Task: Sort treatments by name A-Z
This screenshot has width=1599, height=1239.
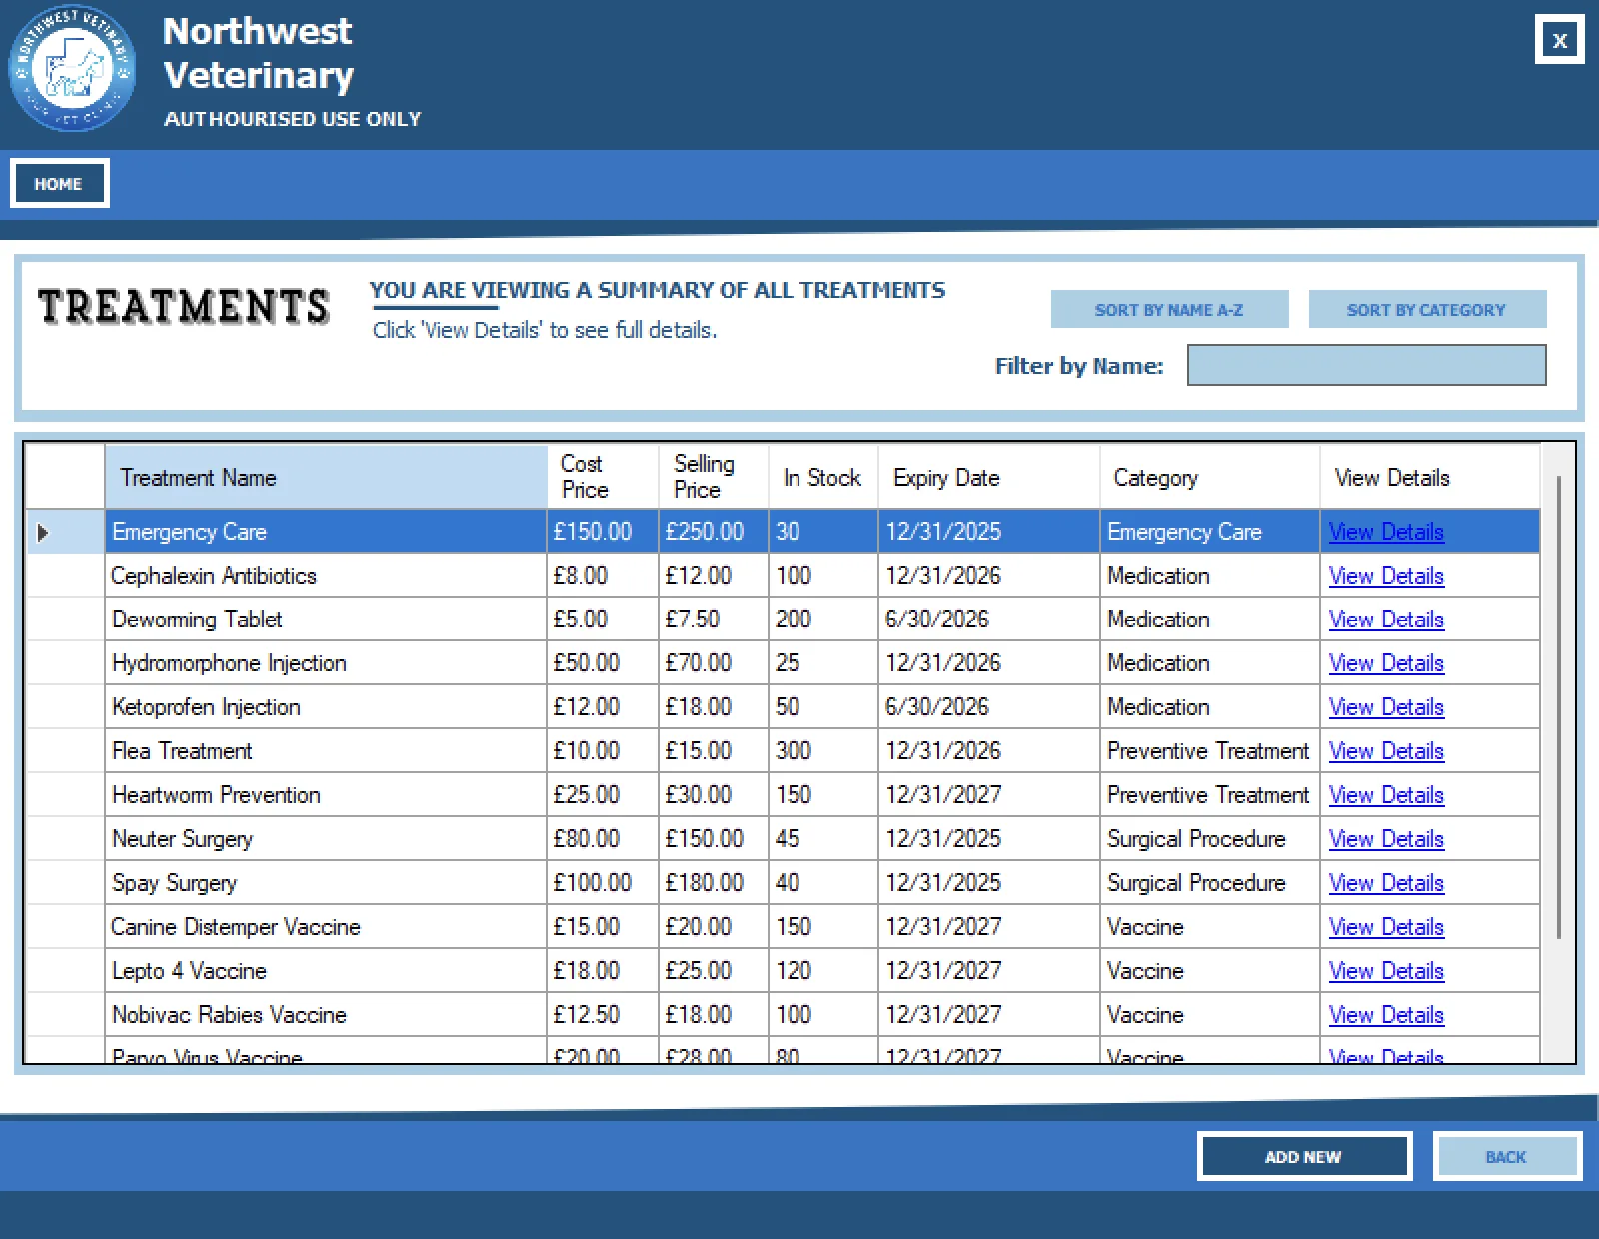Action: point(1169,310)
